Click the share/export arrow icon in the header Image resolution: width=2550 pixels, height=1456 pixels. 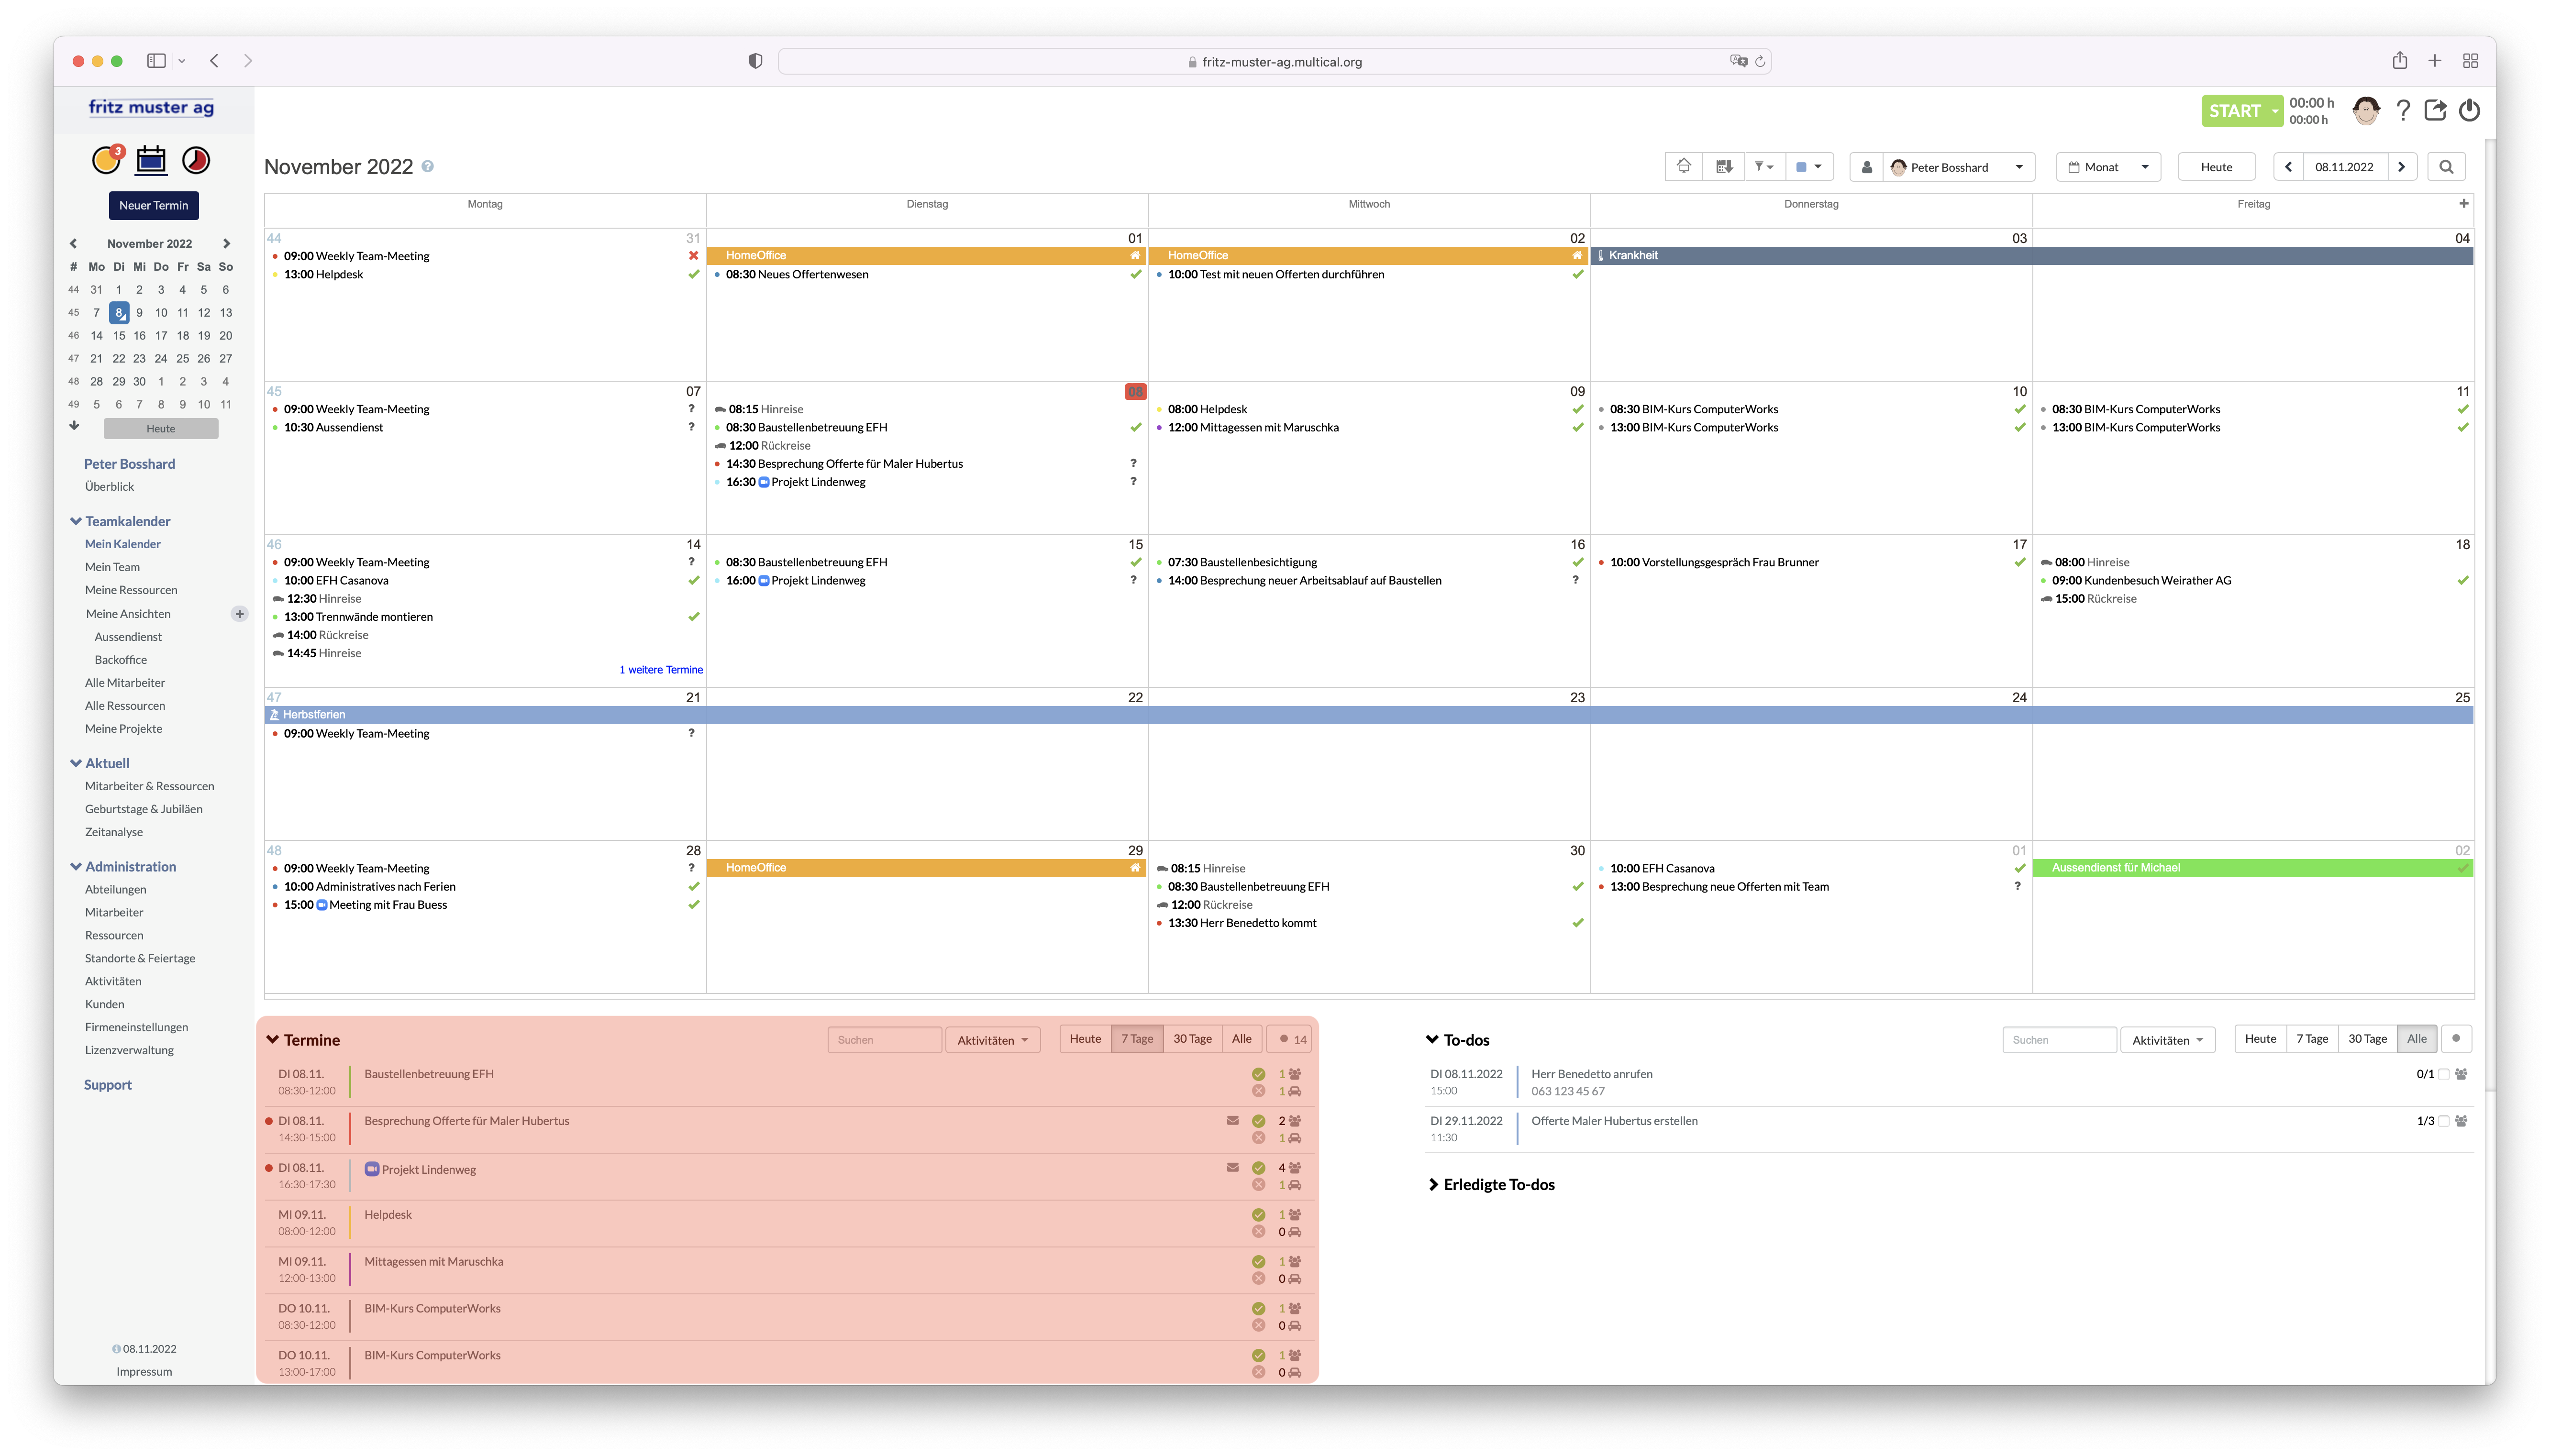click(2435, 111)
